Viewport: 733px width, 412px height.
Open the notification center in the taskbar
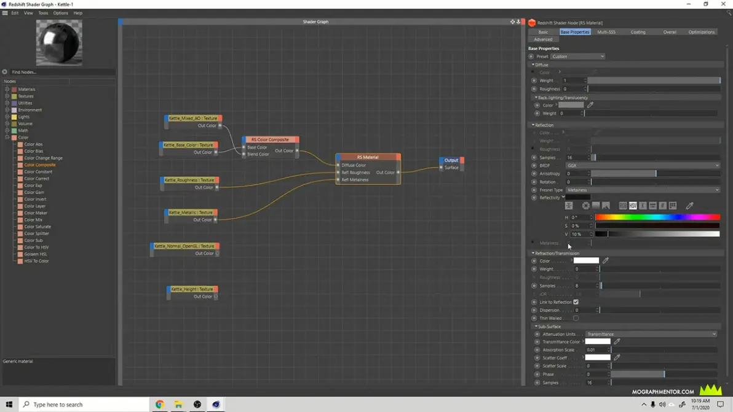click(x=720, y=404)
